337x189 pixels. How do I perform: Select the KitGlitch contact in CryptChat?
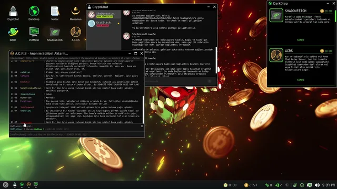pyautogui.click(x=104, y=24)
